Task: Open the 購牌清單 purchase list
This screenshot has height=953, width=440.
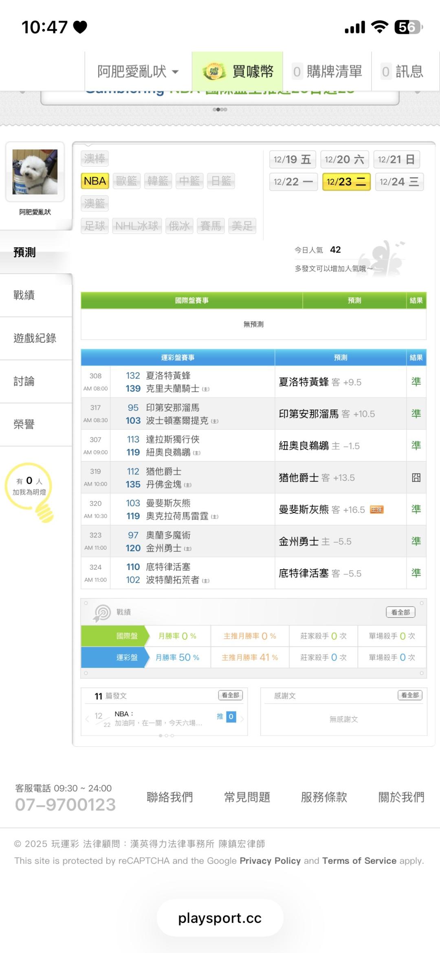Action: point(327,72)
